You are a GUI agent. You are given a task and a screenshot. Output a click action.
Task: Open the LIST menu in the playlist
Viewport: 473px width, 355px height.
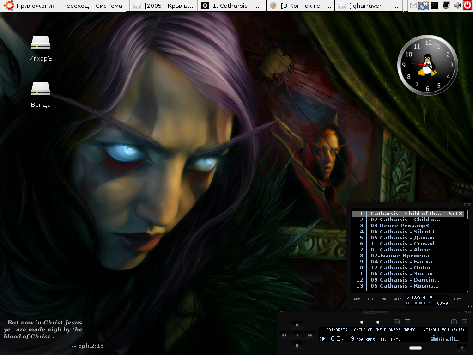pyautogui.click(x=457, y=300)
